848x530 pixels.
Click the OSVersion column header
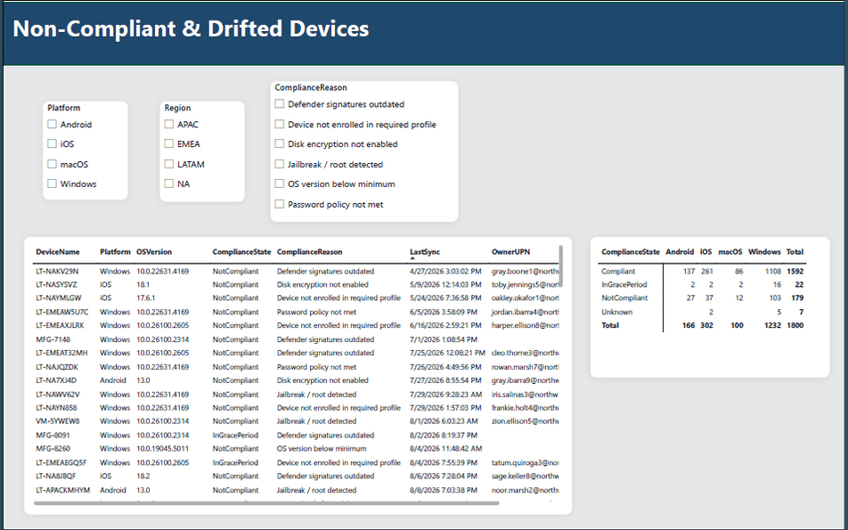(154, 252)
